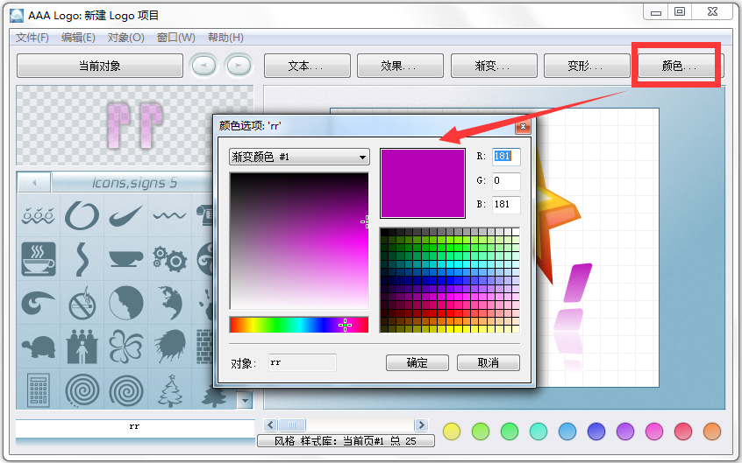Open the 文件(F) menu
Viewport: 742px width, 463px height.
pyautogui.click(x=32, y=38)
